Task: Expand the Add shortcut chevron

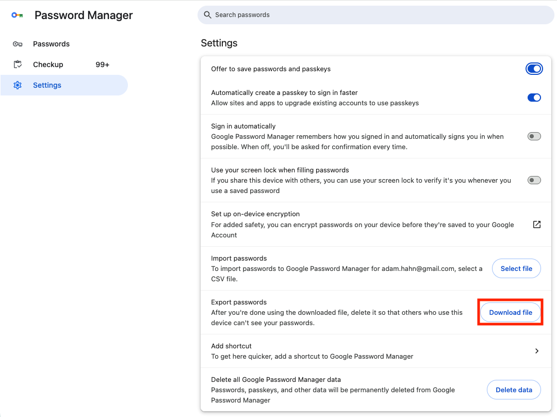Action: click(537, 351)
